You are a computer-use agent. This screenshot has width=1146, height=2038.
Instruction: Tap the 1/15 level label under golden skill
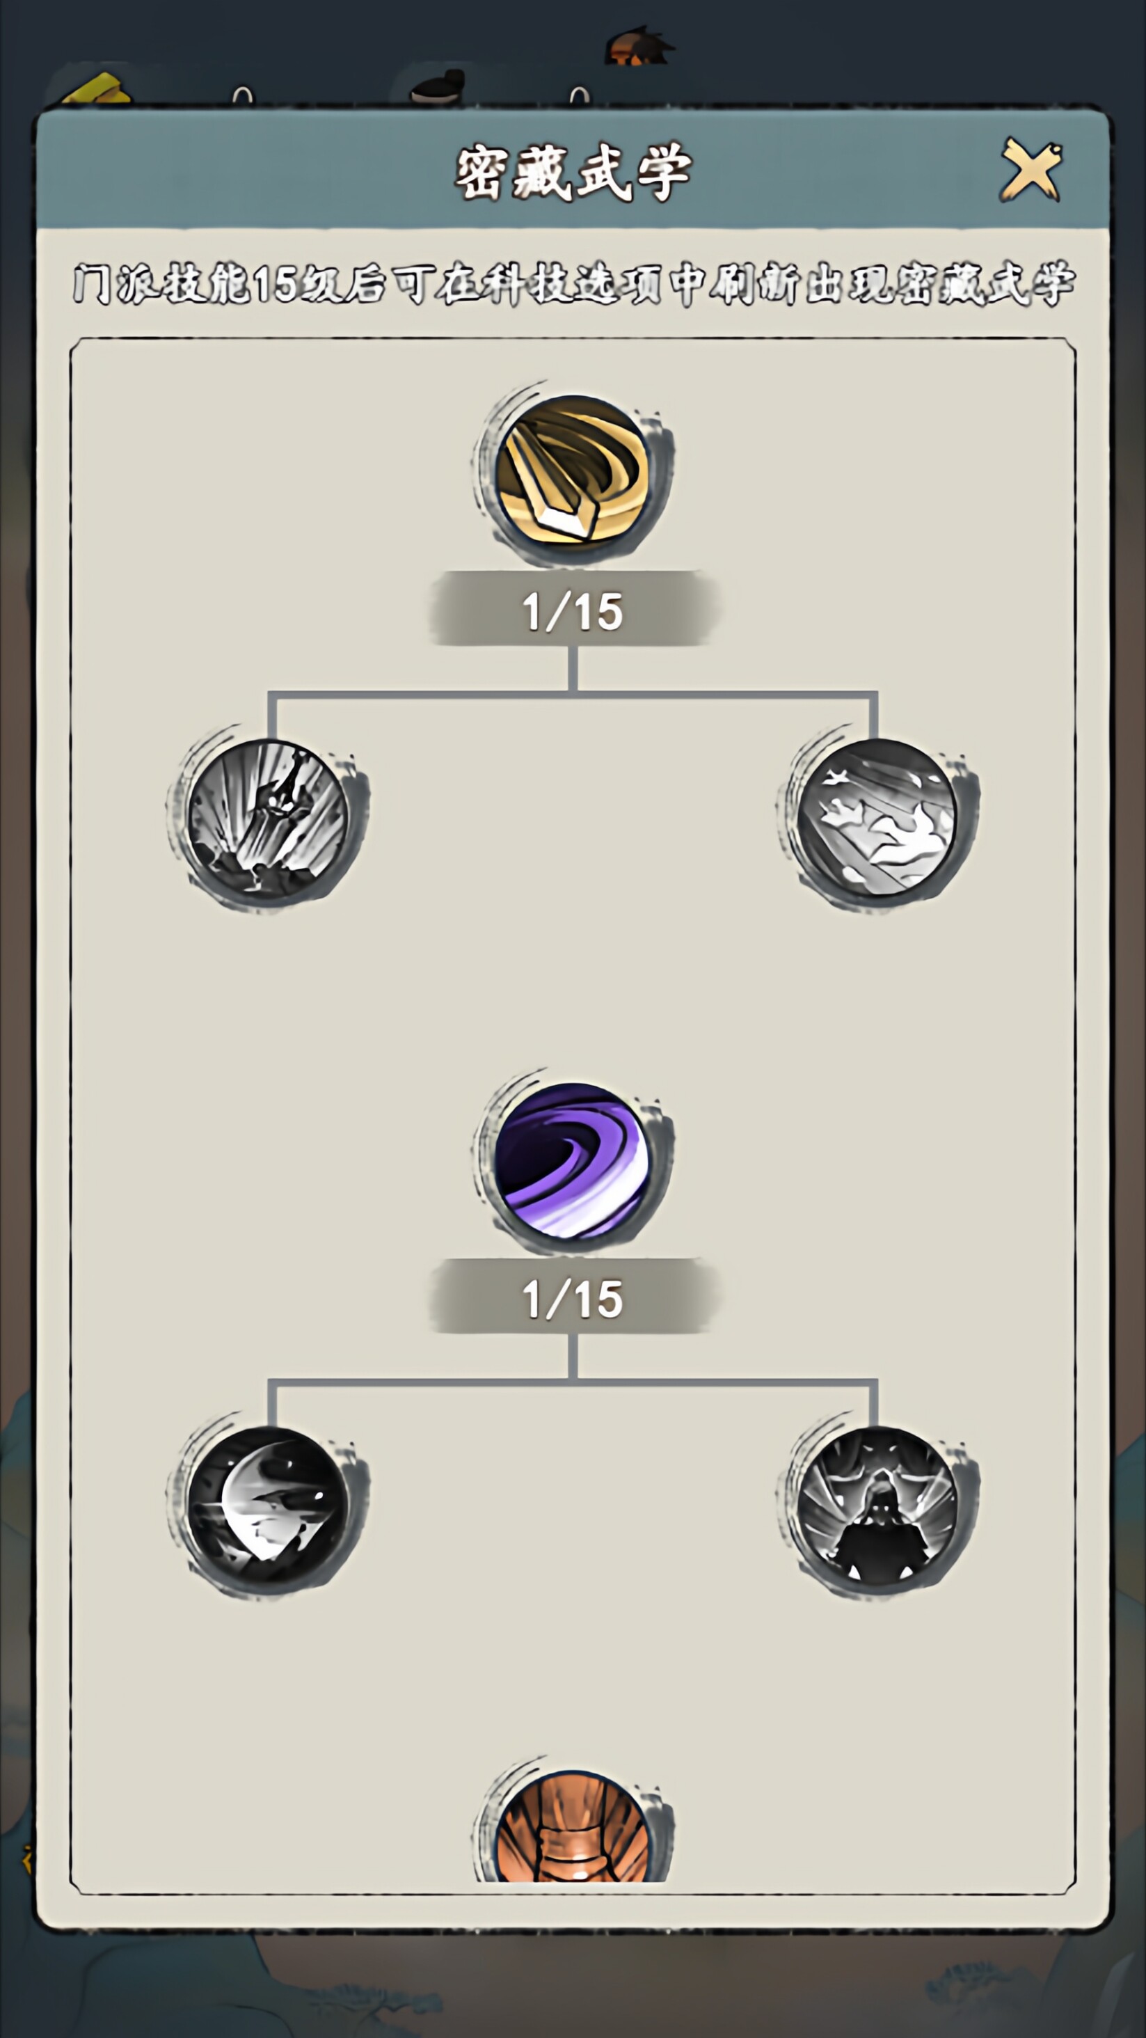click(x=573, y=610)
